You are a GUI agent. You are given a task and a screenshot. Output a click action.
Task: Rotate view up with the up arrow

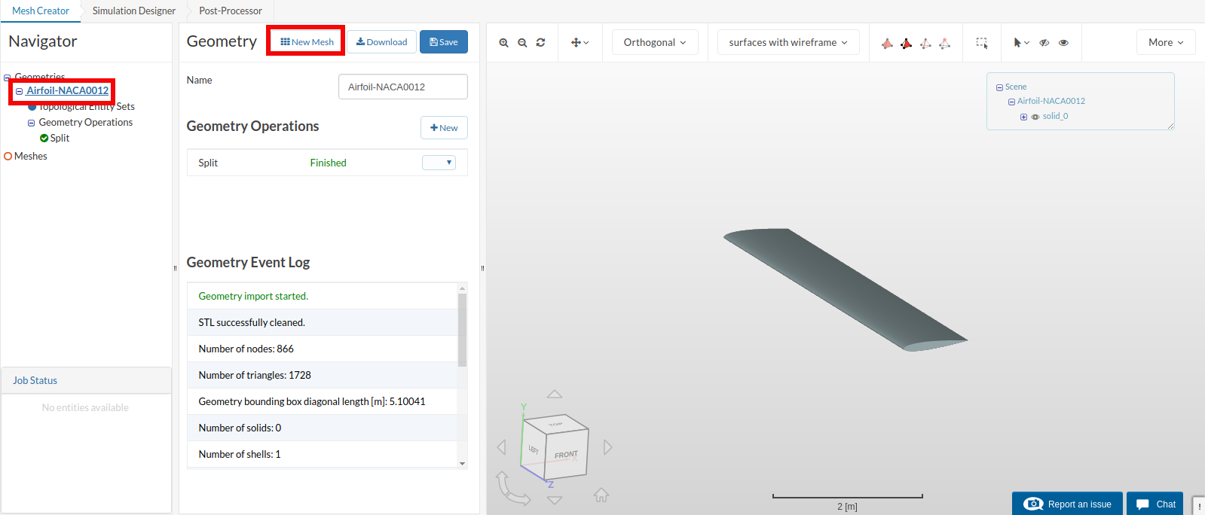tap(555, 395)
